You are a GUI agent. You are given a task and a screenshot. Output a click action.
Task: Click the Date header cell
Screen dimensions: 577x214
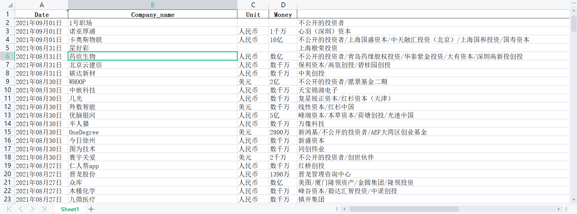point(41,14)
